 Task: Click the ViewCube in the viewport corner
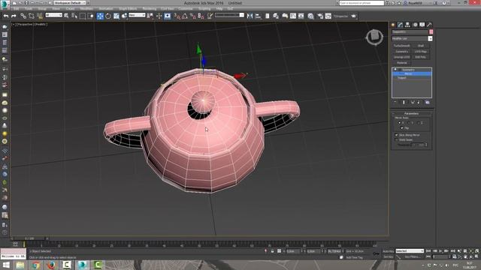pyautogui.click(x=374, y=37)
